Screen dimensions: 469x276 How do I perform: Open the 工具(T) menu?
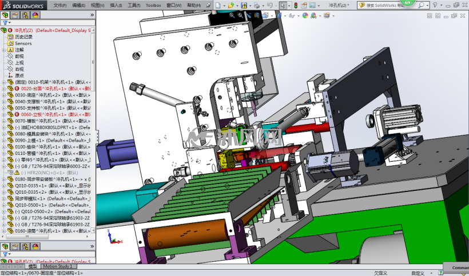click(x=134, y=5)
